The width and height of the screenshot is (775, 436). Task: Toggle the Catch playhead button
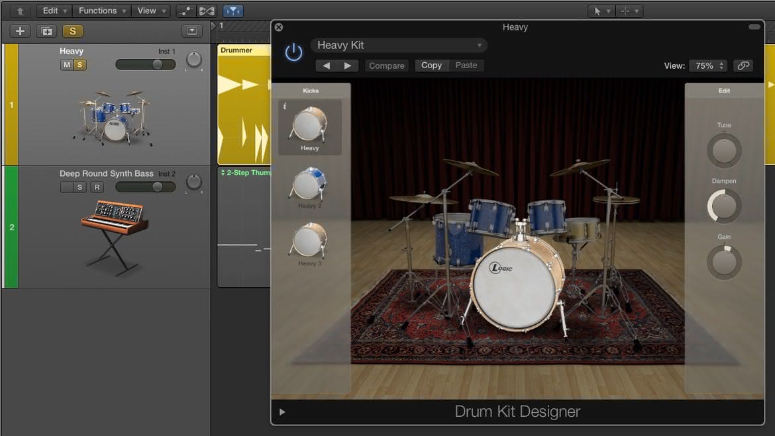232,11
